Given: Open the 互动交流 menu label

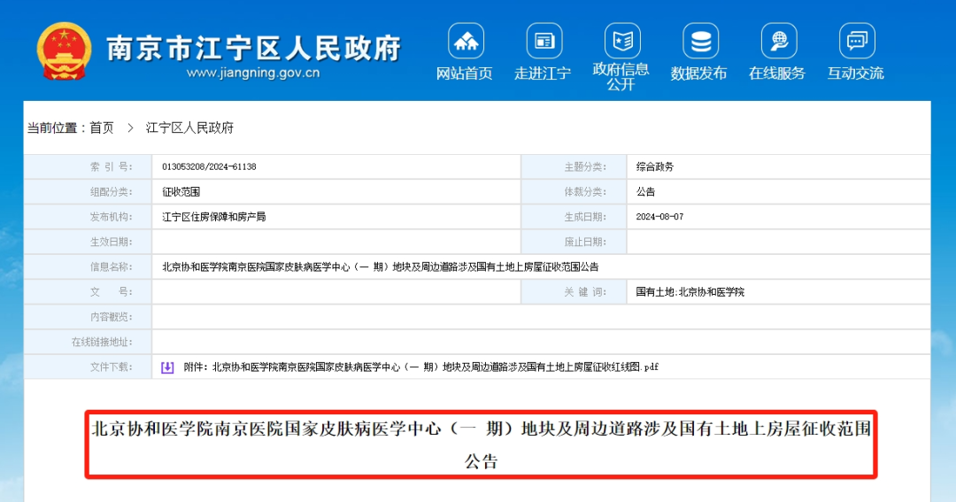Looking at the screenshot, I should tap(855, 73).
